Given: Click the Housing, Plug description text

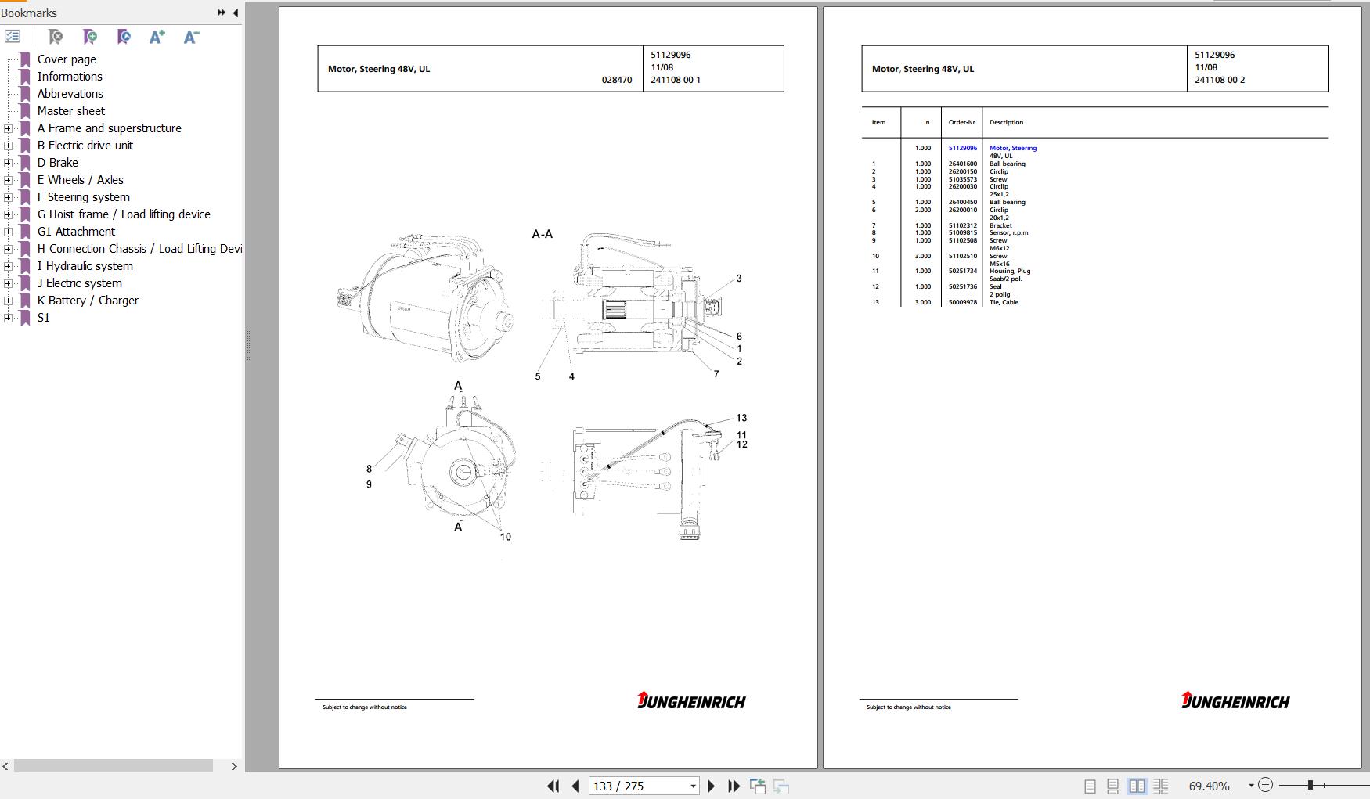Looking at the screenshot, I should [1009, 271].
